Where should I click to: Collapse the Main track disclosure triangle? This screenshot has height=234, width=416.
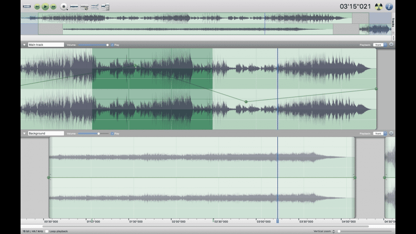point(24,45)
